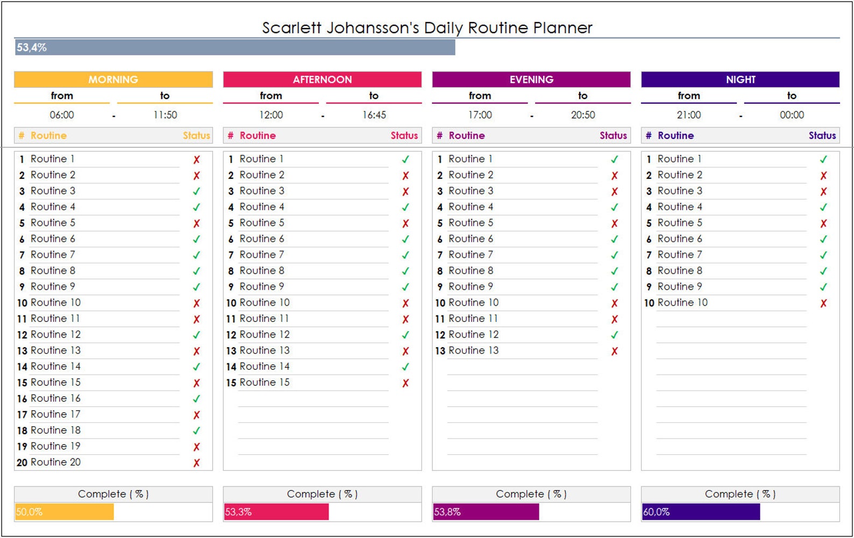The image size is (854, 538).
Task: Click Evening Routine 3 status X mark
Action: tap(615, 191)
